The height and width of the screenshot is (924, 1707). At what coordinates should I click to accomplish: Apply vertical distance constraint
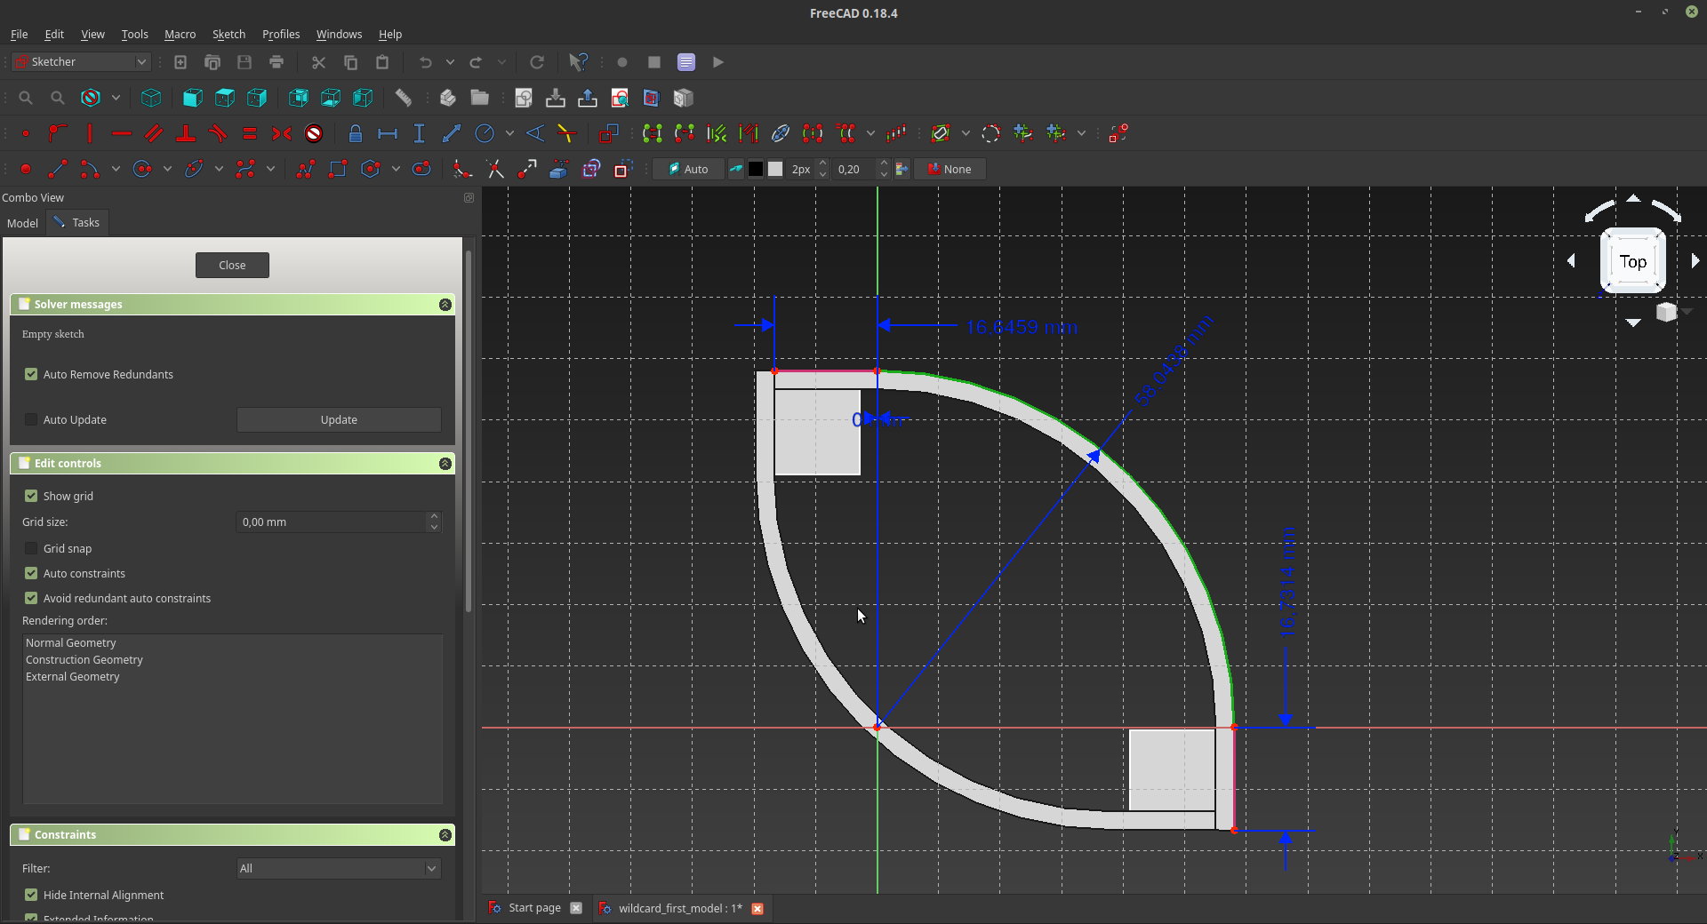[420, 133]
